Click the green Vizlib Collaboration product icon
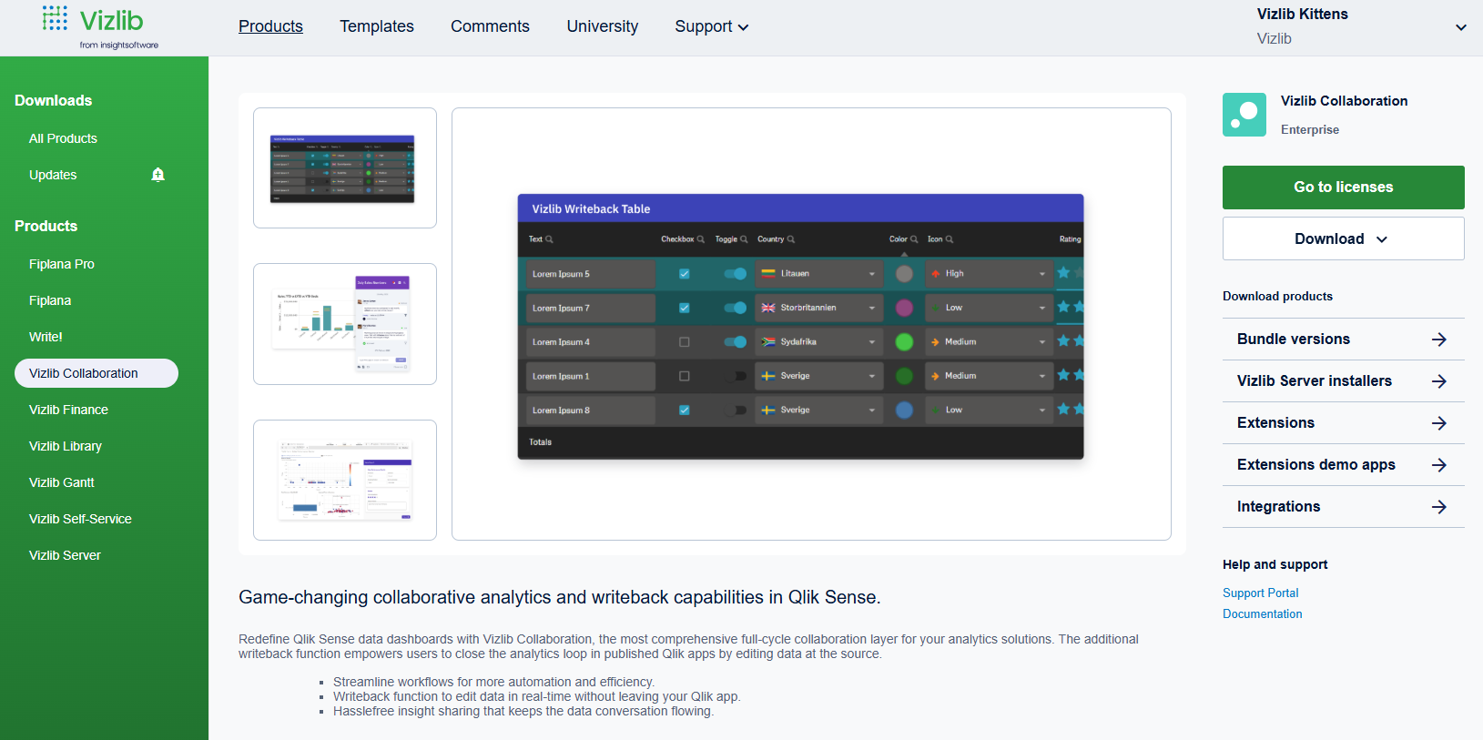 pos(1244,115)
